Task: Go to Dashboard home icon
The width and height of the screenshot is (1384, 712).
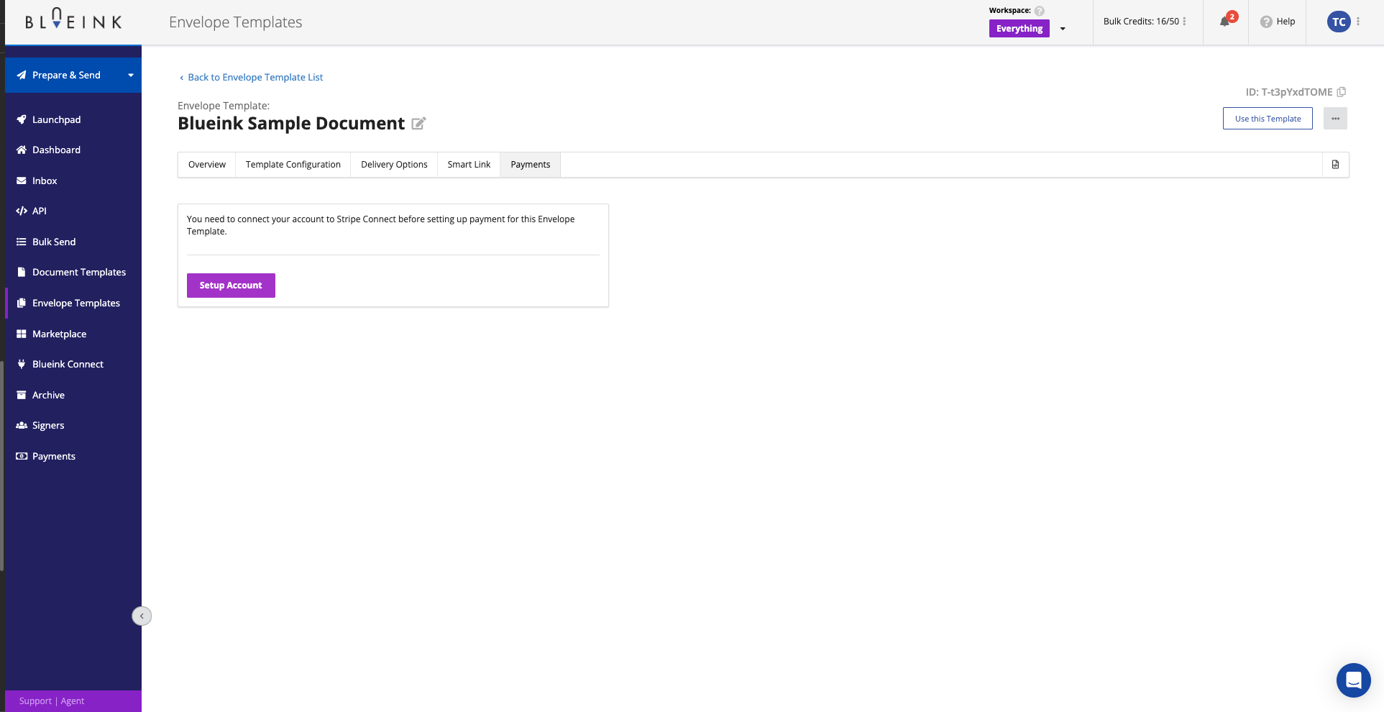Action: click(22, 150)
